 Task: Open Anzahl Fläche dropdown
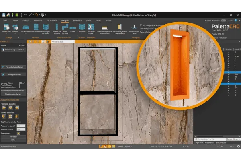(x=233, y=139)
